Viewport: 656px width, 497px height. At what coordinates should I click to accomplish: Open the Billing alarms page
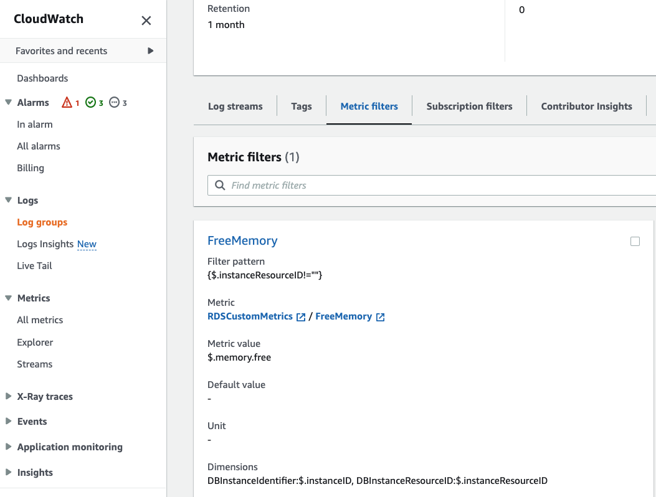pos(31,168)
